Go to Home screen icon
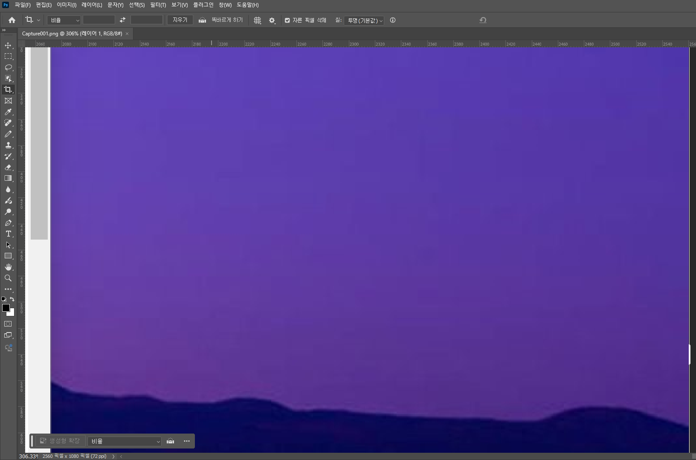This screenshot has height=460, width=696. (x=12, y=20)
